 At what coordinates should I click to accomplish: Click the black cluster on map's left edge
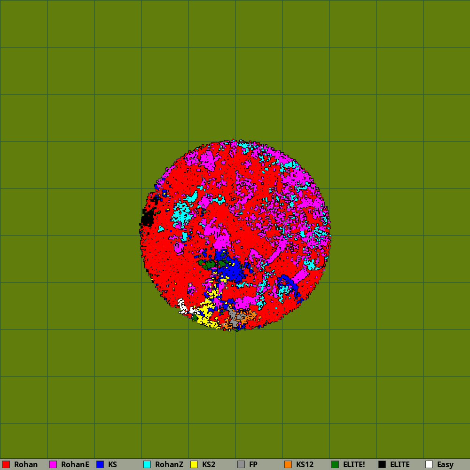click(x=147, y=218)
